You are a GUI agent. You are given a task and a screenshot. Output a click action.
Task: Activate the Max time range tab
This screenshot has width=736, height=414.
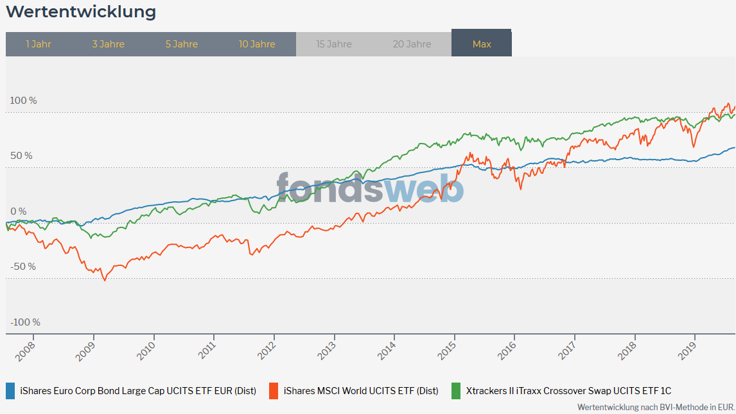pos(482,43)
